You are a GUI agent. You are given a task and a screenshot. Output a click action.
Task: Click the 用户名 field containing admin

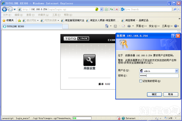[x=159, y=71]
